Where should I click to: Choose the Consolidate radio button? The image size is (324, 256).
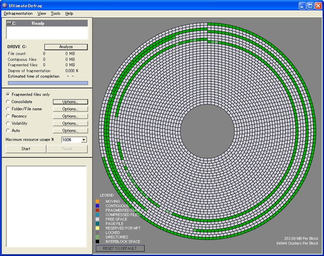tap(8, 102)
